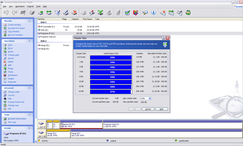Click Increase Free Space link
243x146 pixels.
pyautogui.click(x=16, y=28)
